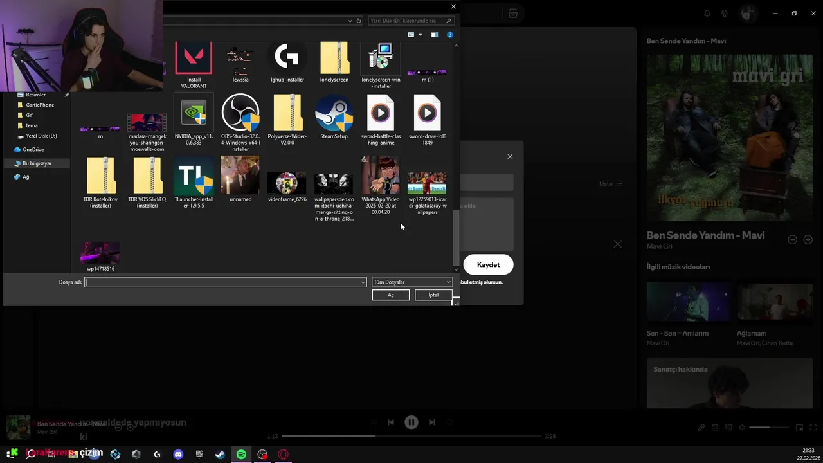
Task: Click the İptal button
Action: tap(433, 295)
